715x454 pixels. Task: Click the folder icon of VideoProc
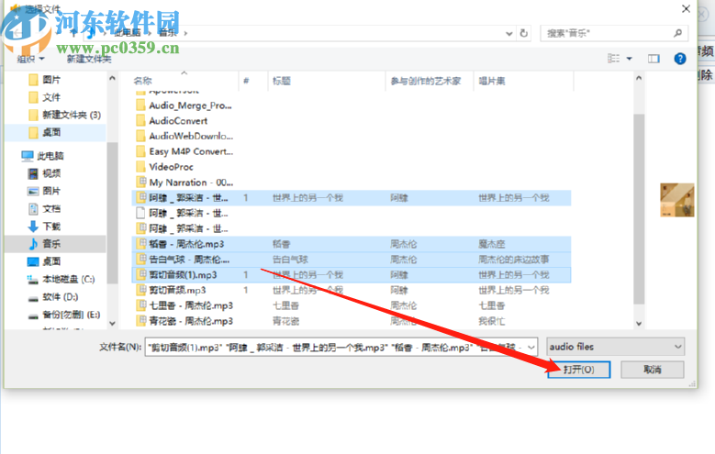141,167
